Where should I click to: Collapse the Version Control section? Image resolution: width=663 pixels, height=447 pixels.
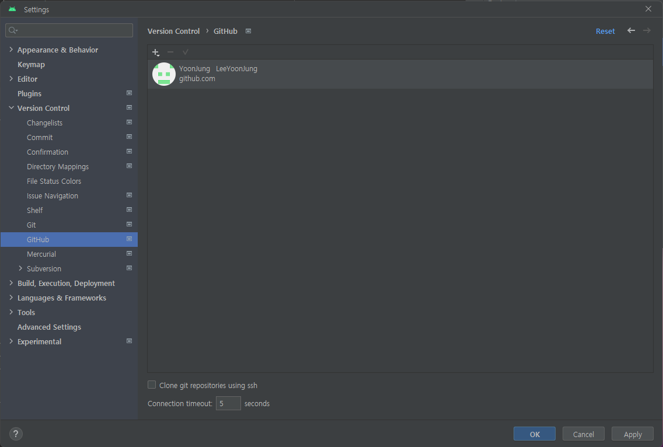(x=11, y=108)
